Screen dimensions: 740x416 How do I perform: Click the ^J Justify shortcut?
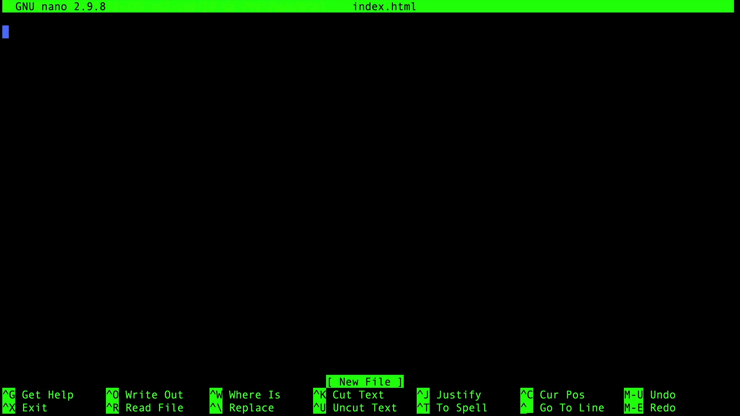coord(459,395)
